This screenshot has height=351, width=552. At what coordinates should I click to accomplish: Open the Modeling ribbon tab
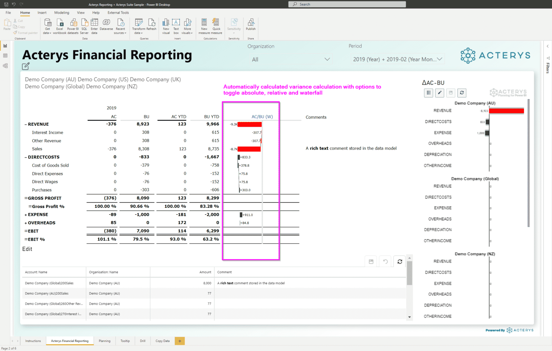coord(61,13)
